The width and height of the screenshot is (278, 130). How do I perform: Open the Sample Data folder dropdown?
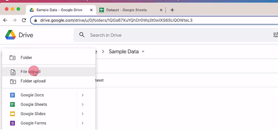pos(143,52)
